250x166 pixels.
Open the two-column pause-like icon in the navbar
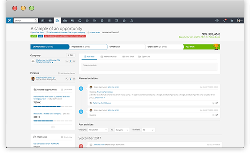[109, 21]
